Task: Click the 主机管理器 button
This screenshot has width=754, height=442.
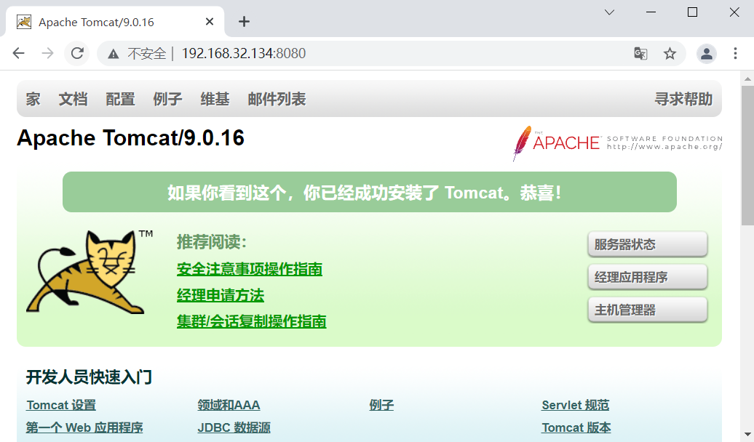Action: click(x=648, y=310)
